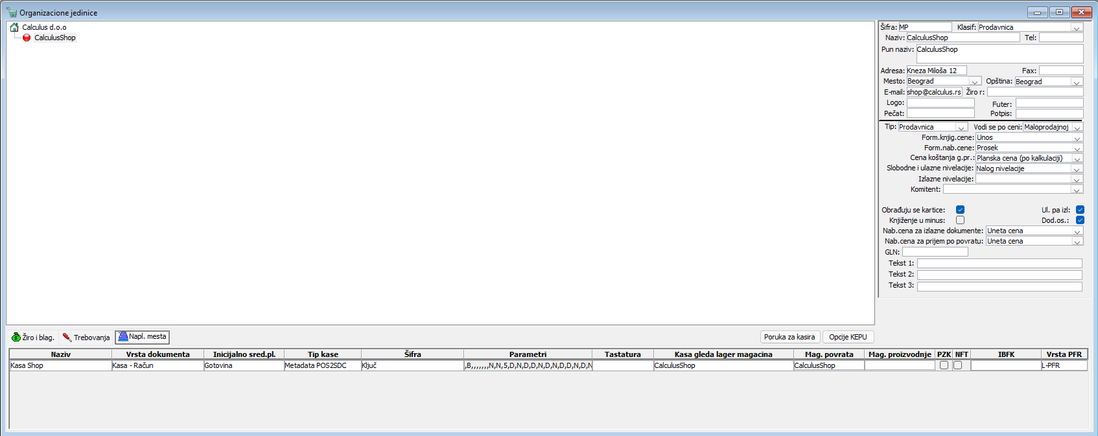Toggle Ul. pa izl. checkbox

point(1080,210)
